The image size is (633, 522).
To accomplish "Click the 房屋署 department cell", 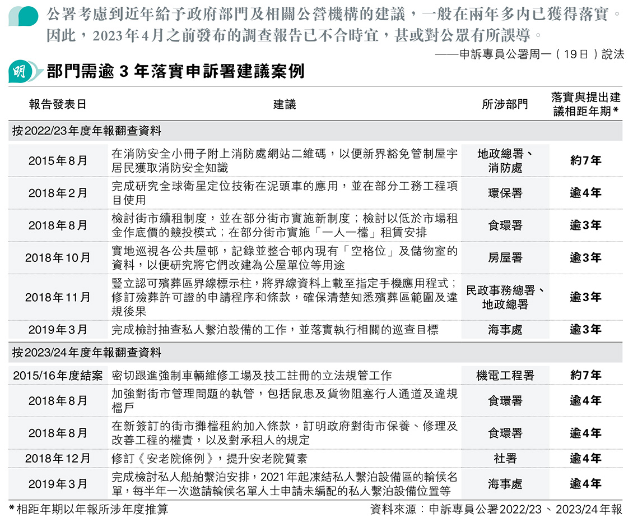I will pyautogui.click(x=504, y=258).
